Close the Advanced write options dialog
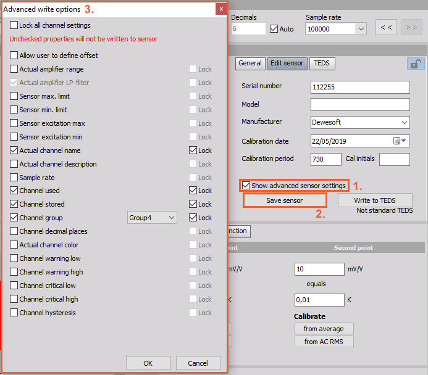The image size is (428, 375). point(221,9)
